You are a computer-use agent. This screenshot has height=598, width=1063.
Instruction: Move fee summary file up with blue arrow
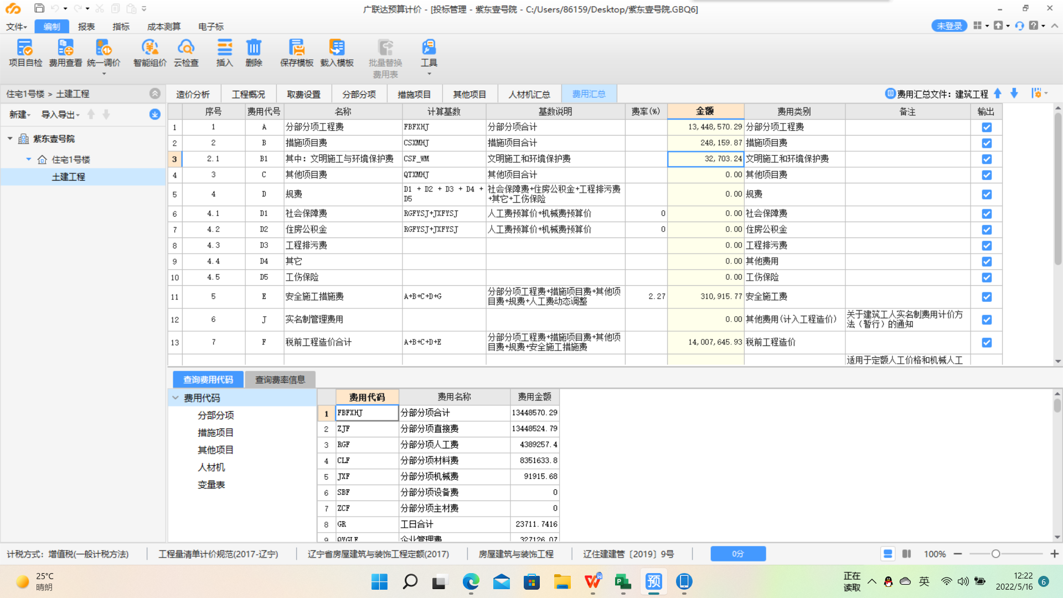click(x=998, y=94)
